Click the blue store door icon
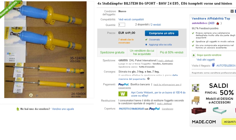Viewport: 236px width, 140px height. [213, 65]
